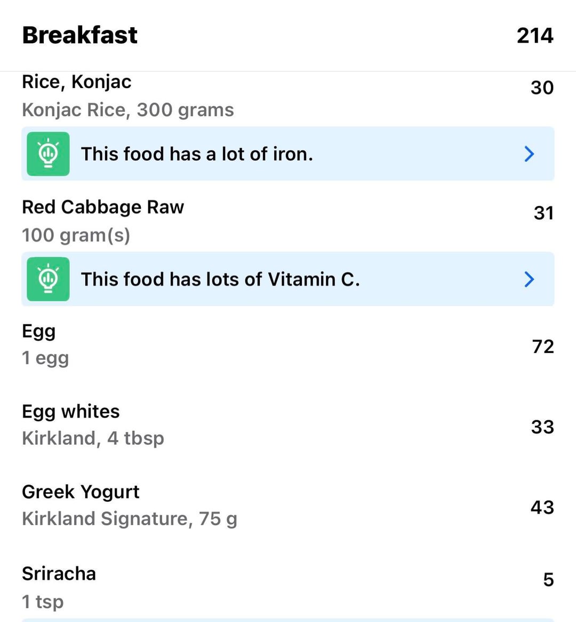Tap the 43 calorie value for Greek Yogurt

tap(542, 507)
